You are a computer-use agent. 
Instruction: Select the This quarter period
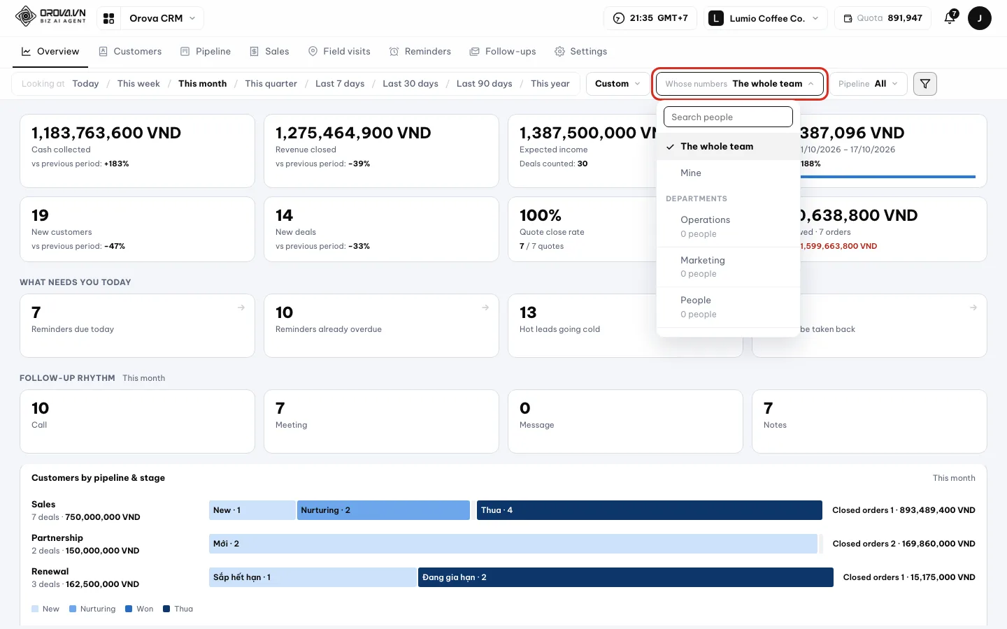click(x=271, y=84)
